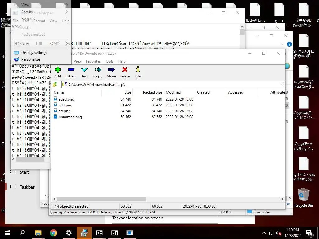Expand the ribbon chevron in Explorer window
The image size is (319, 239).
[x=282, y=44]
